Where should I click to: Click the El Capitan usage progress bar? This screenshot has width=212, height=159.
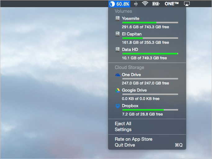[x=150, y=38]
